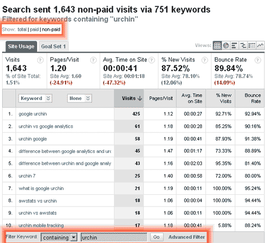Switch to motion chart line view
The image size is (265, 243).
click(x=260, y=46)
